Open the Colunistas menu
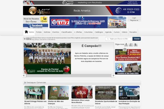The image size is (164, 109). pyautogui.click(x=88, y=32)
